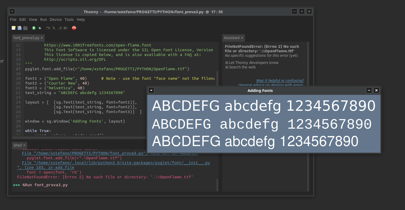Screen dimensions: 405x210
Task: Open an existing file using the toolbar
Action: [19, 28]
